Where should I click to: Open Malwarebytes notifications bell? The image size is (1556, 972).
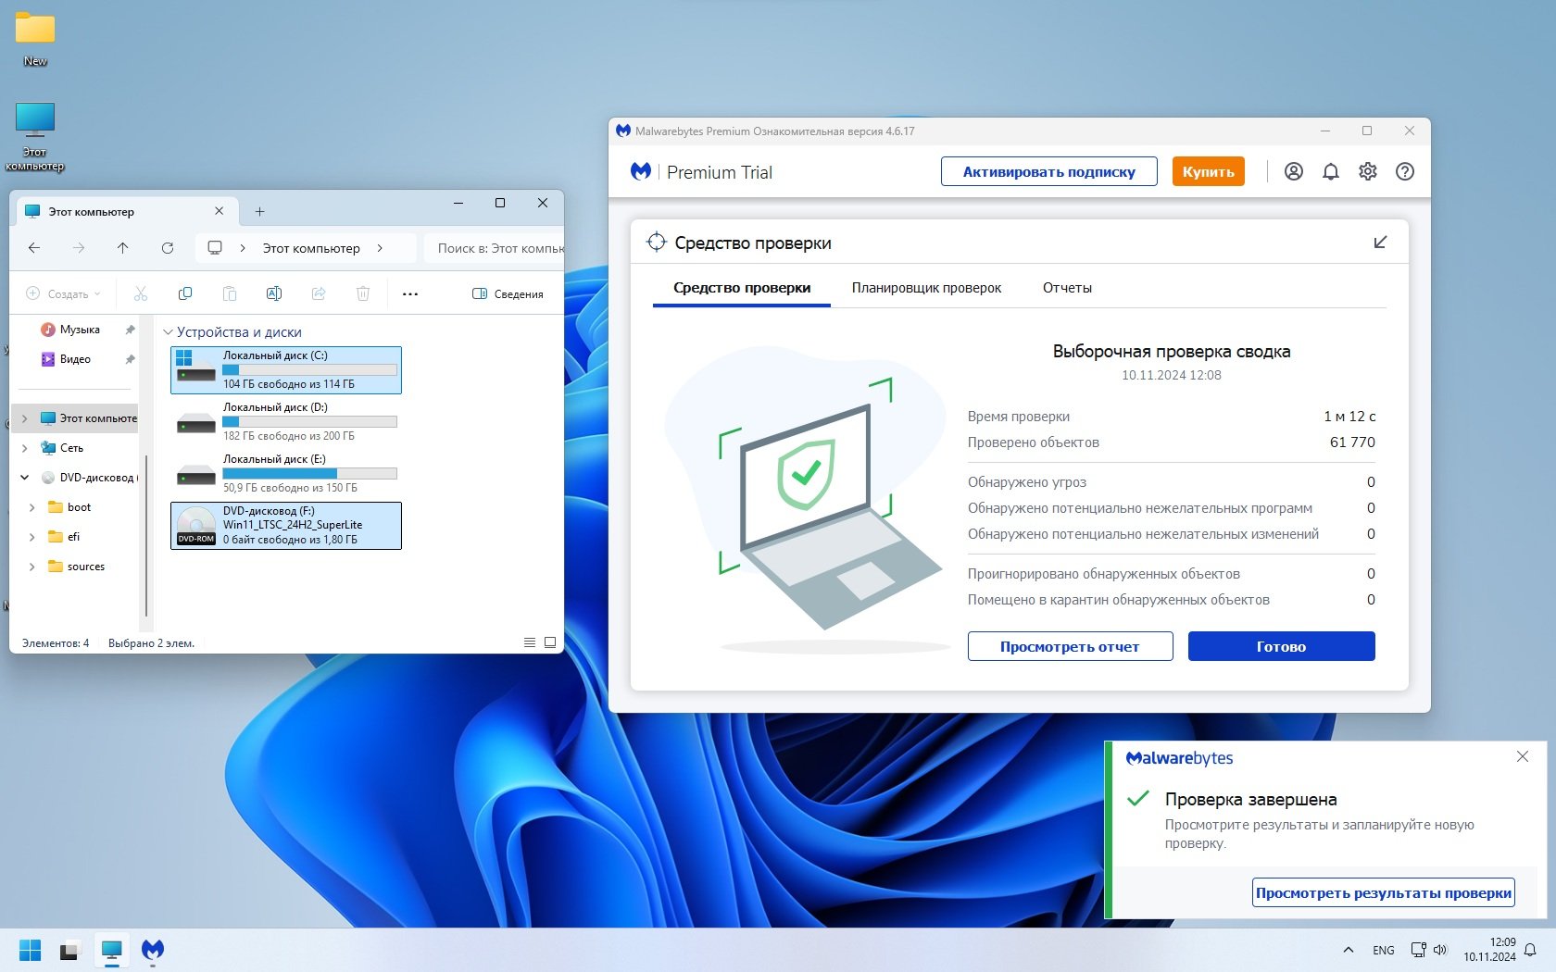click(x=1331, y=171)
